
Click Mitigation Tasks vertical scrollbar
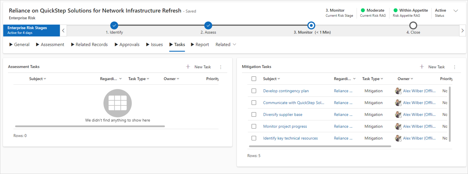pyautogui.click(x=449, y=114)
